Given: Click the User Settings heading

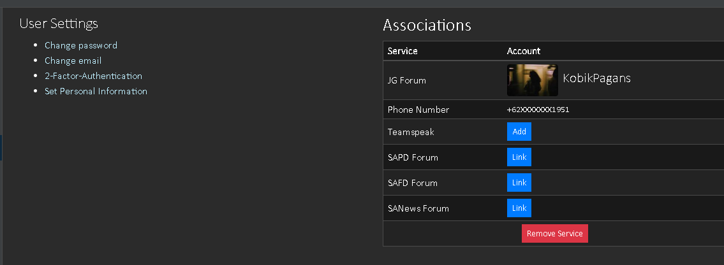Looking at the screenshot, I should point(59,23).
